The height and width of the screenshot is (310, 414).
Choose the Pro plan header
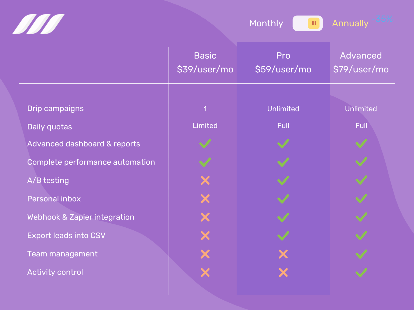click(x=283, y=62)
